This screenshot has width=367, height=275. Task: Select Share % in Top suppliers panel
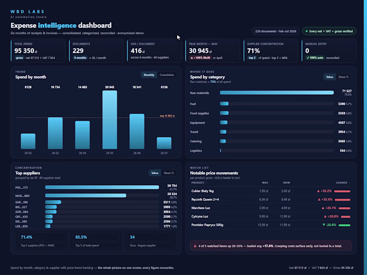(169, 173)
